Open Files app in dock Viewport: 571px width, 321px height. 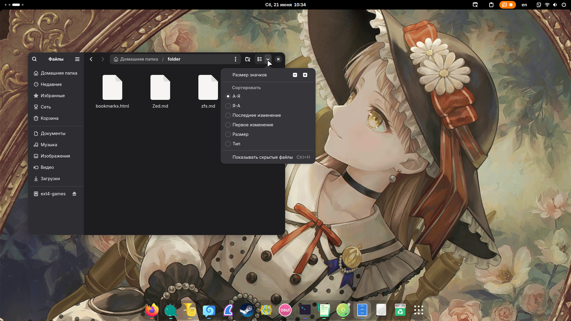click(362, 310)
